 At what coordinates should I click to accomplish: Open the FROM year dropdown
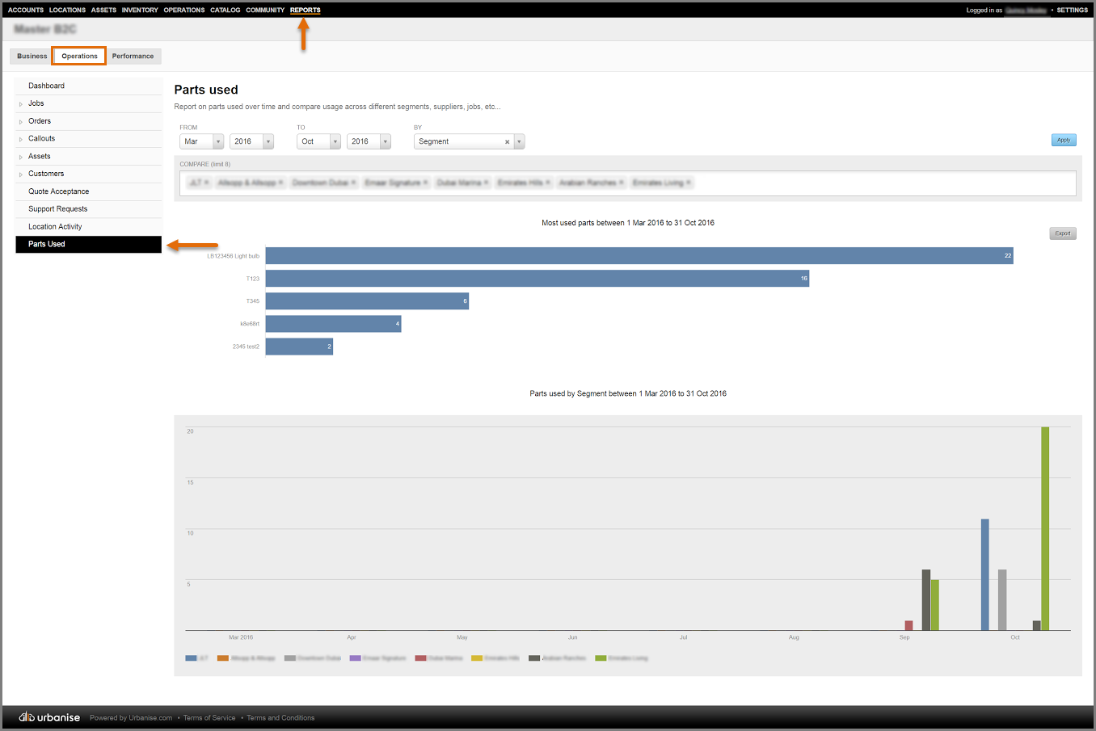[251, 141]
